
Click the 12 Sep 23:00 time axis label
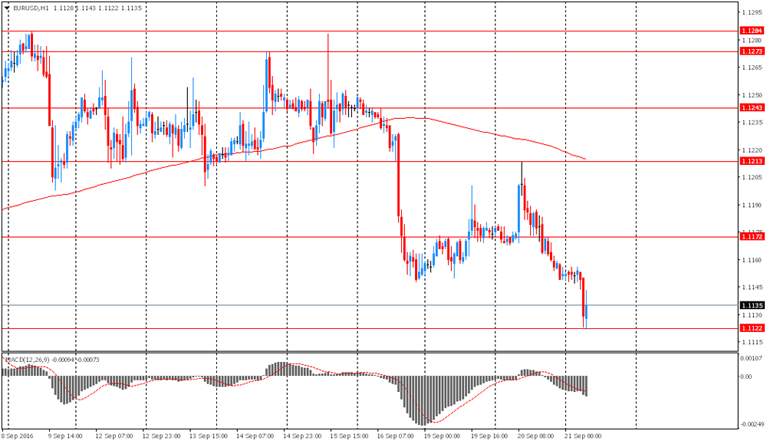tap(161, 436)
